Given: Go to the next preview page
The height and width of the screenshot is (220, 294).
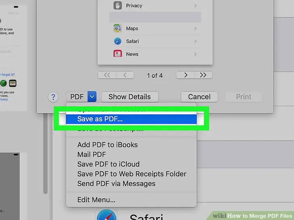Looking at the screenshot, I should pyautogui.click(x=185, y=75).
